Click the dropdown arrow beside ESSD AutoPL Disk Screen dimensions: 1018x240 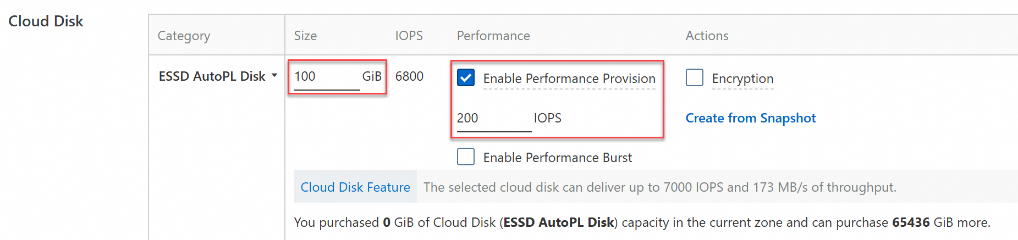[x=274, y=76]
